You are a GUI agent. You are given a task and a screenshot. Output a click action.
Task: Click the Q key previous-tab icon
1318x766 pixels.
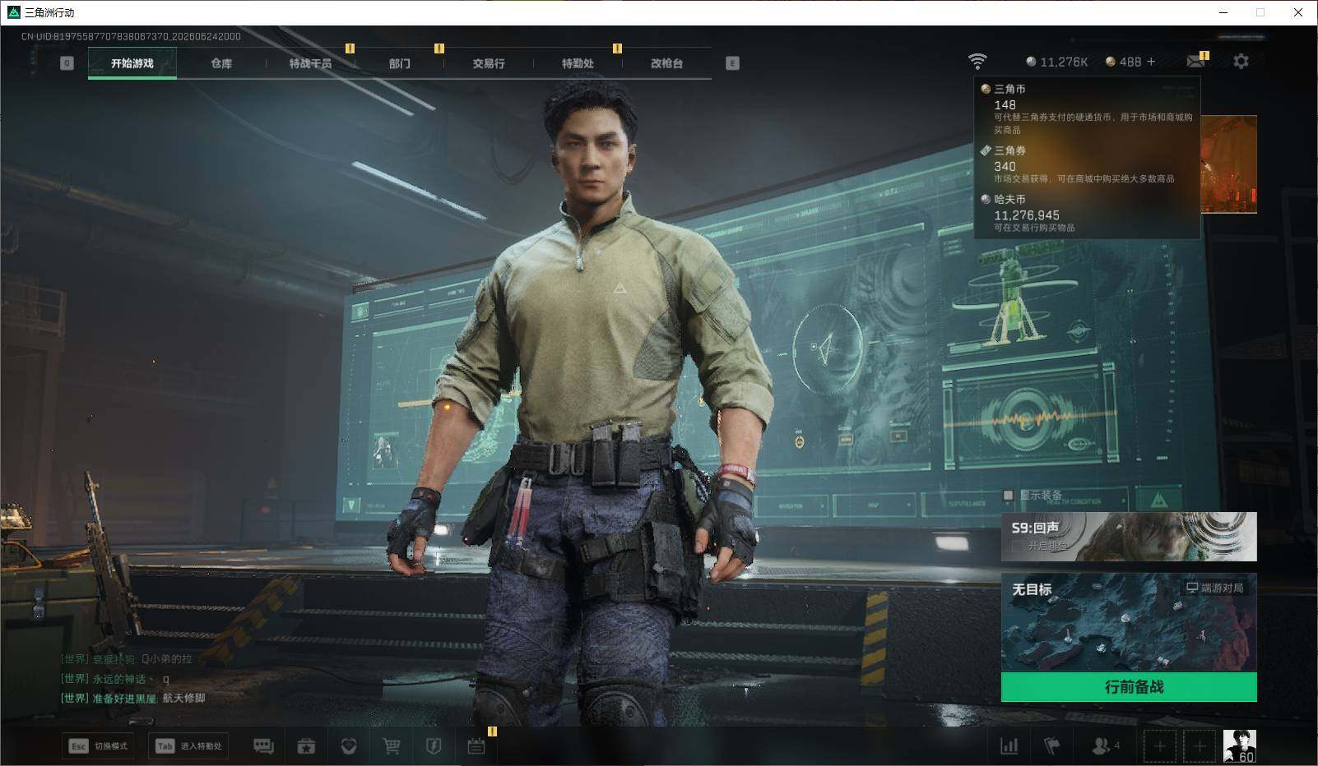click(67, 63)
